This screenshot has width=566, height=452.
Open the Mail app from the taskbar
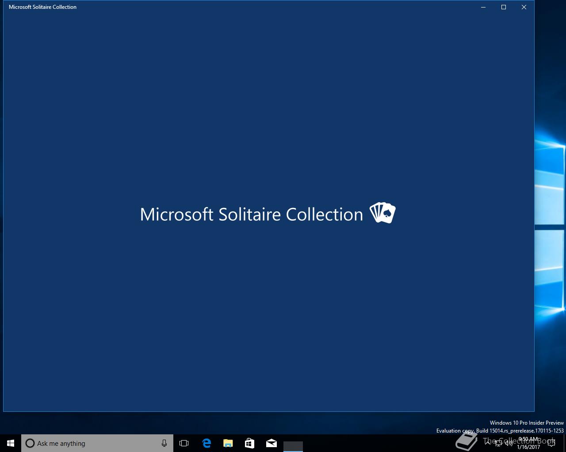coord(271,443)
